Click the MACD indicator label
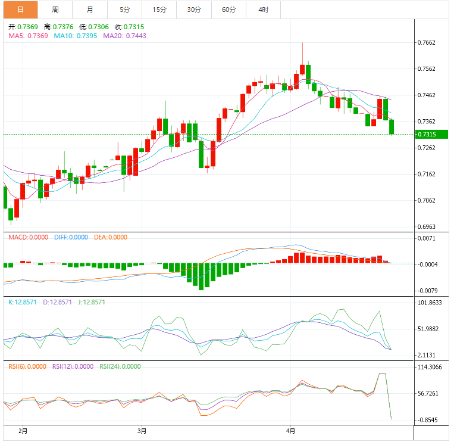 click(x=29, y=237)
